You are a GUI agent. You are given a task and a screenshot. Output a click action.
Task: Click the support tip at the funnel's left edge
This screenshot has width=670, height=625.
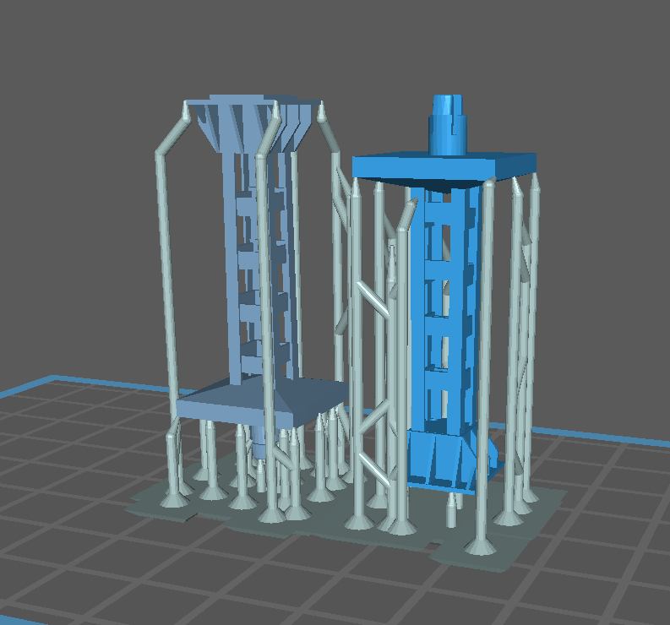click(x=188, y=110)
